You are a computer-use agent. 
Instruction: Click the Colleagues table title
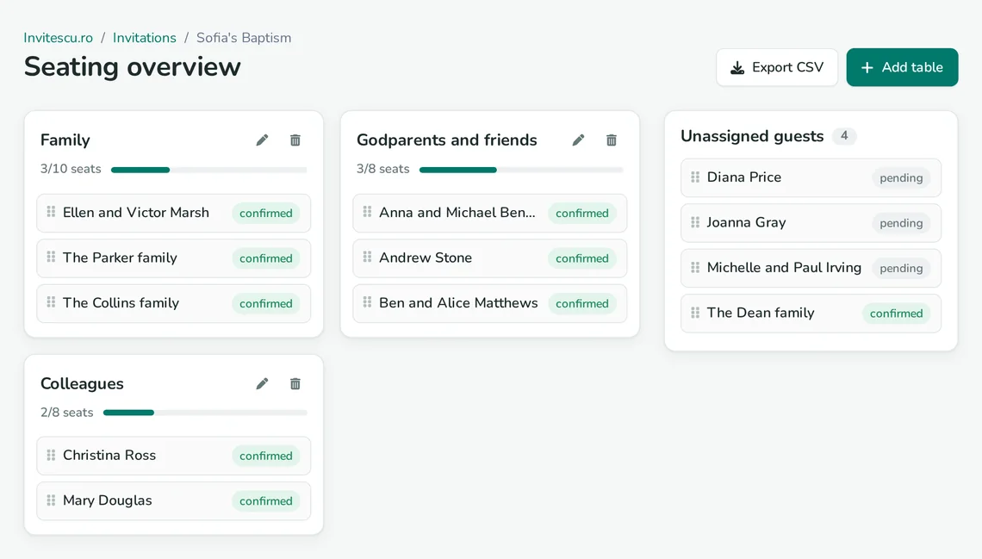click(82, 384)
